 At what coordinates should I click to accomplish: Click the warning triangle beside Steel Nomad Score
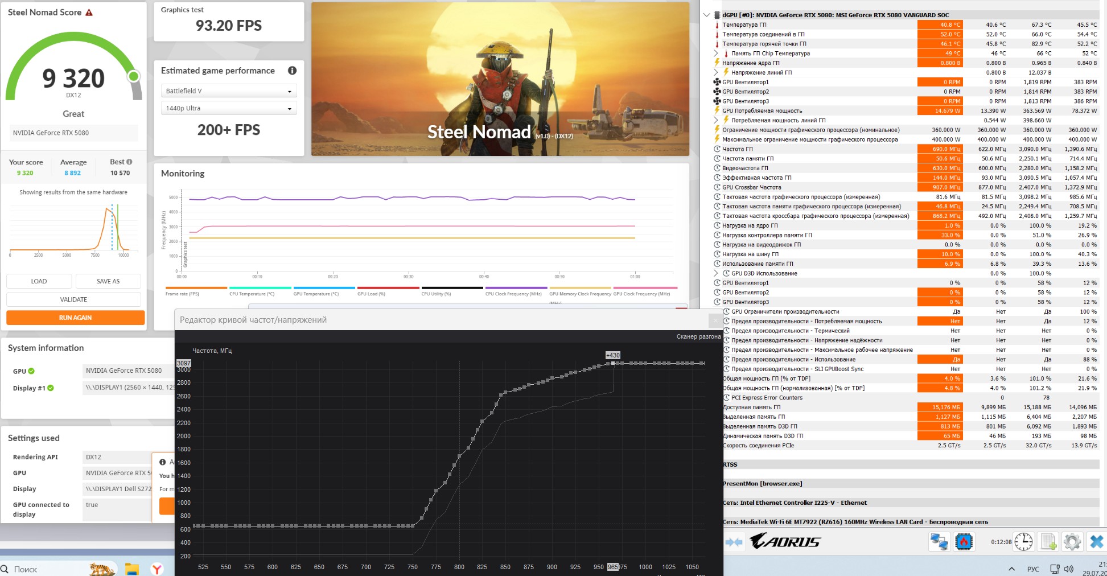click(x=89, y=13)
